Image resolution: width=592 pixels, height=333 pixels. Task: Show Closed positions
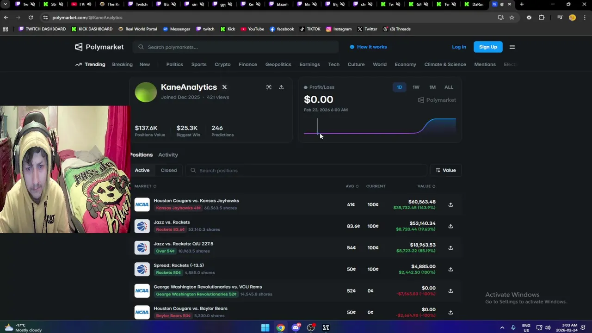(x=169, y=170)
